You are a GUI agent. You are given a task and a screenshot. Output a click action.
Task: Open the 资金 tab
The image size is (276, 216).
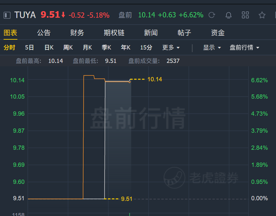(x=218, y=33)
